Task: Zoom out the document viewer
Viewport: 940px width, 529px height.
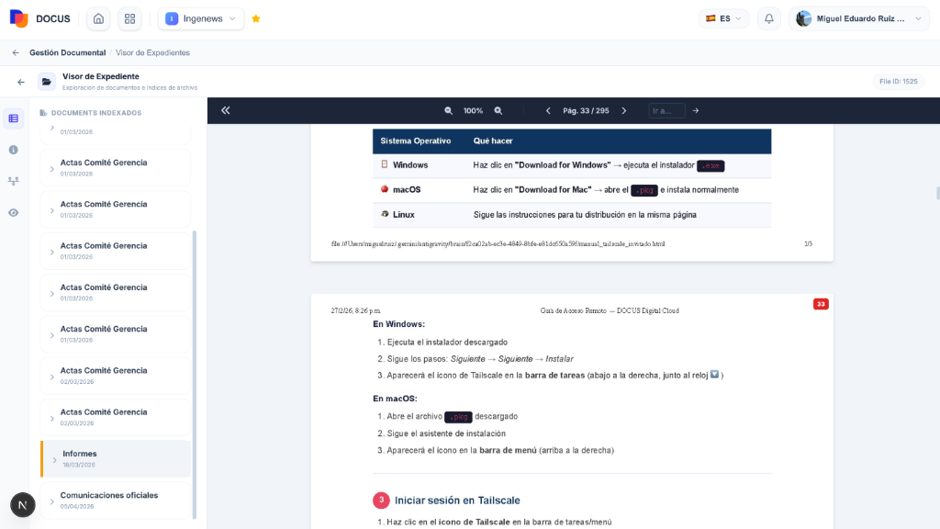Action: click(x=448, y=111)
